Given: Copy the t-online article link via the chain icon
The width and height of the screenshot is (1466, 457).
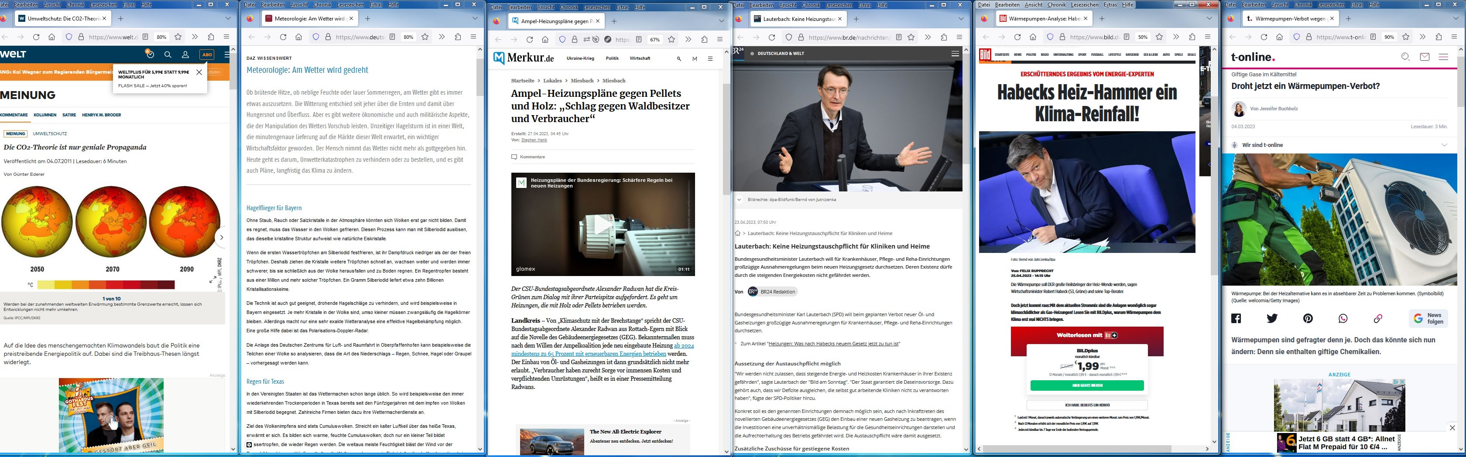Looking at the screenshot, I should coord(1378,318).
